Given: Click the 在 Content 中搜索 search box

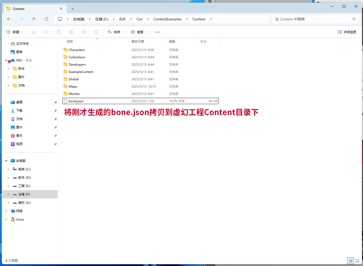Looking at the screenshot, I should [312, 19].
